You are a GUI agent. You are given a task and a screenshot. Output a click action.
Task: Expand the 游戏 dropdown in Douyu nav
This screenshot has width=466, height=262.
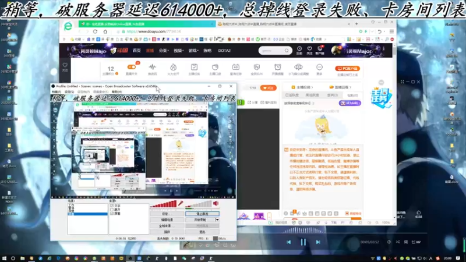click(193, 51)
